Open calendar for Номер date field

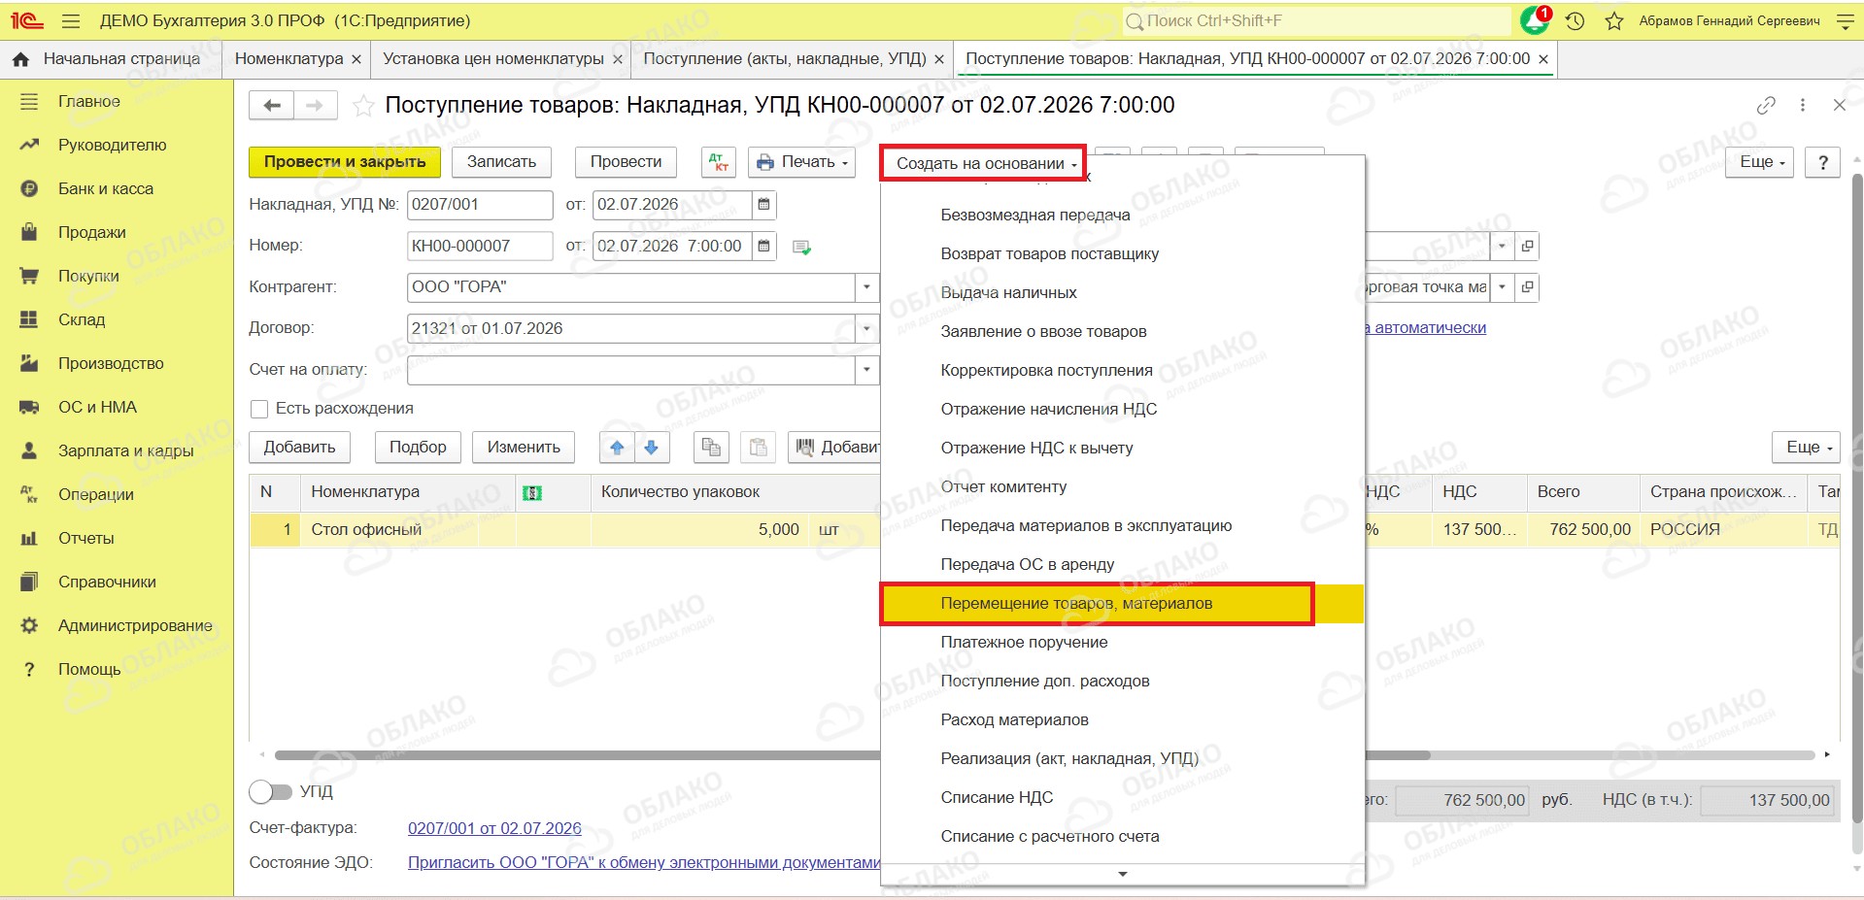click(764, 247)
